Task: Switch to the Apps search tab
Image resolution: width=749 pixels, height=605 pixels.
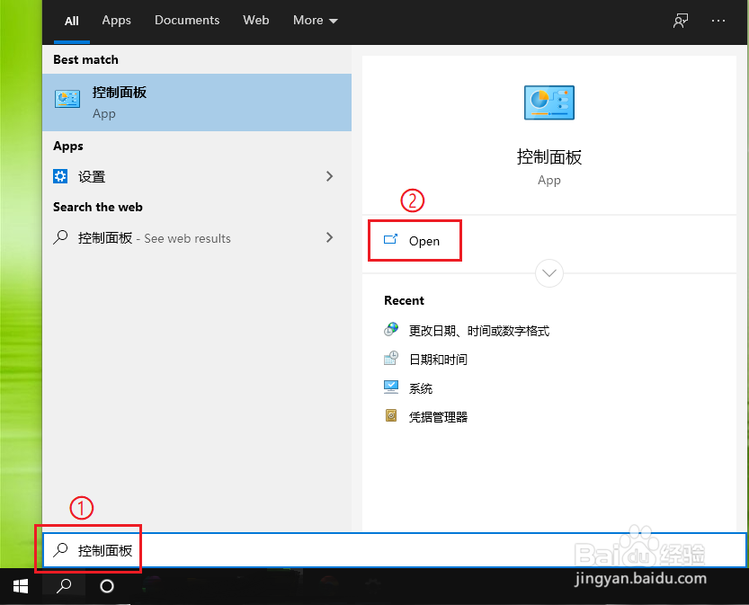Action: 116,21
